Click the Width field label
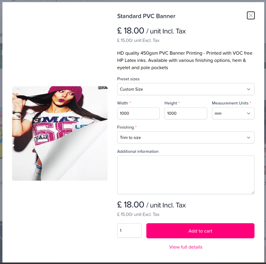 (122, 103)
